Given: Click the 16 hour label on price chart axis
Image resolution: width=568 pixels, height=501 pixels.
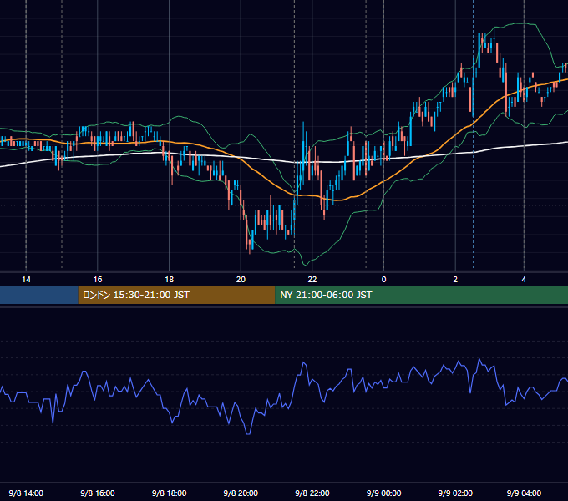Looking at the screenshot, I should 98,280.
